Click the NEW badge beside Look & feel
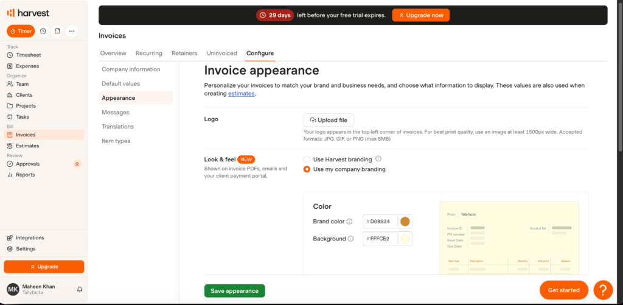The width and height of the screenshot is (623, 305). click(246, 160)
